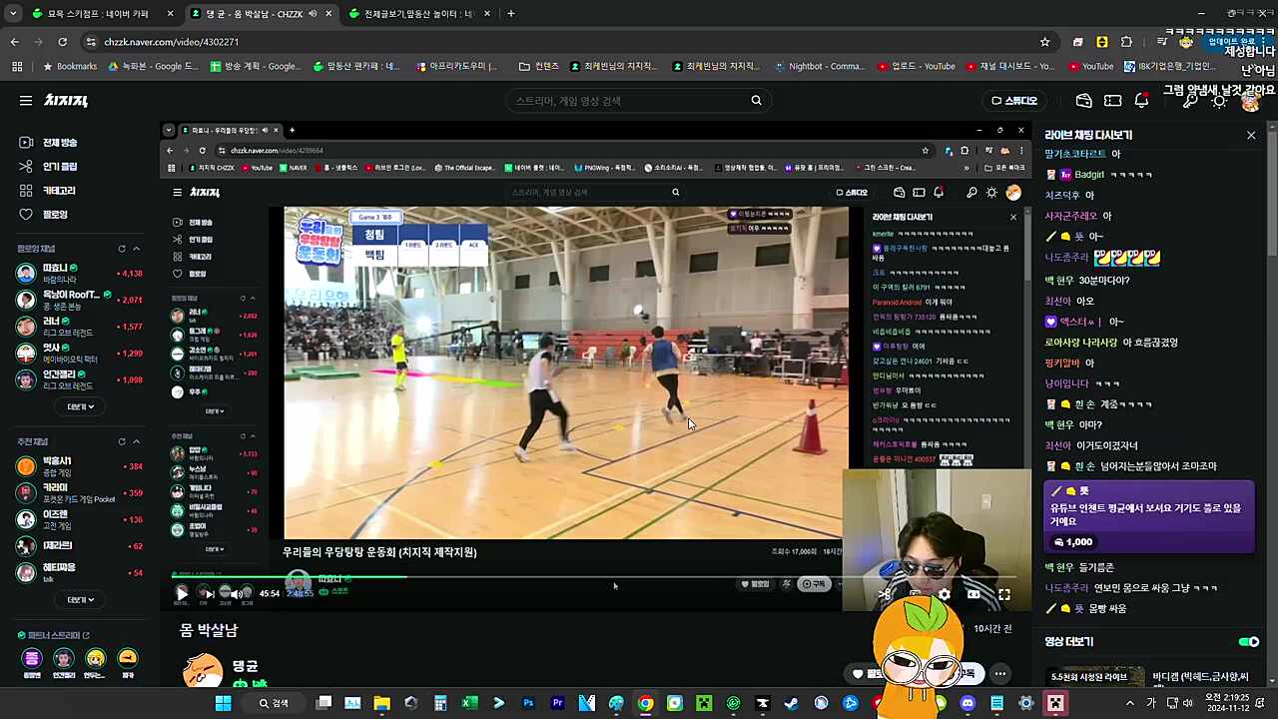Play the video
Viewport: 1278px width, 719px height.
click(x=182, y=593)
